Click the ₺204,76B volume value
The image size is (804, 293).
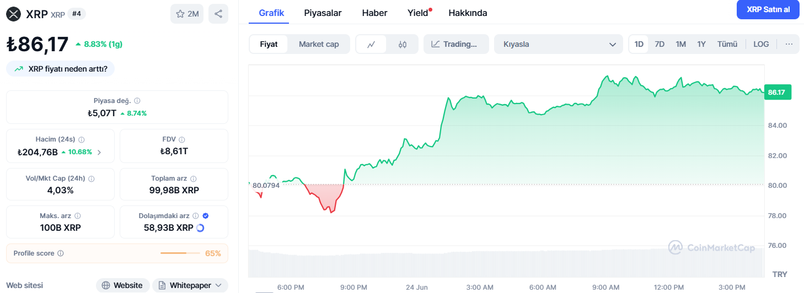tap(37, 152)
